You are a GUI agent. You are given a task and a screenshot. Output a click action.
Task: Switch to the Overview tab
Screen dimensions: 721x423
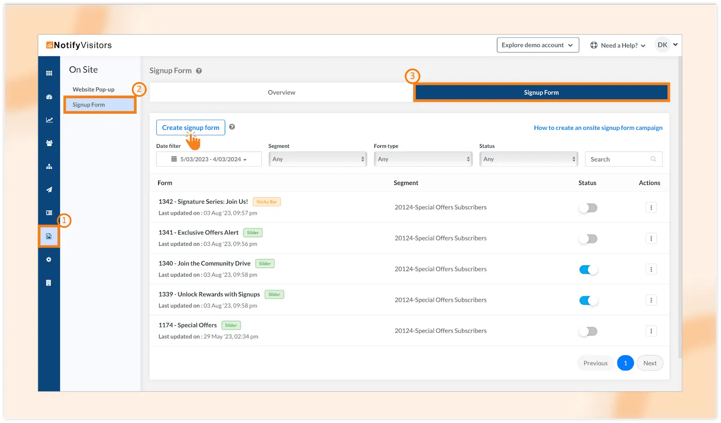(x=281, y=92)
